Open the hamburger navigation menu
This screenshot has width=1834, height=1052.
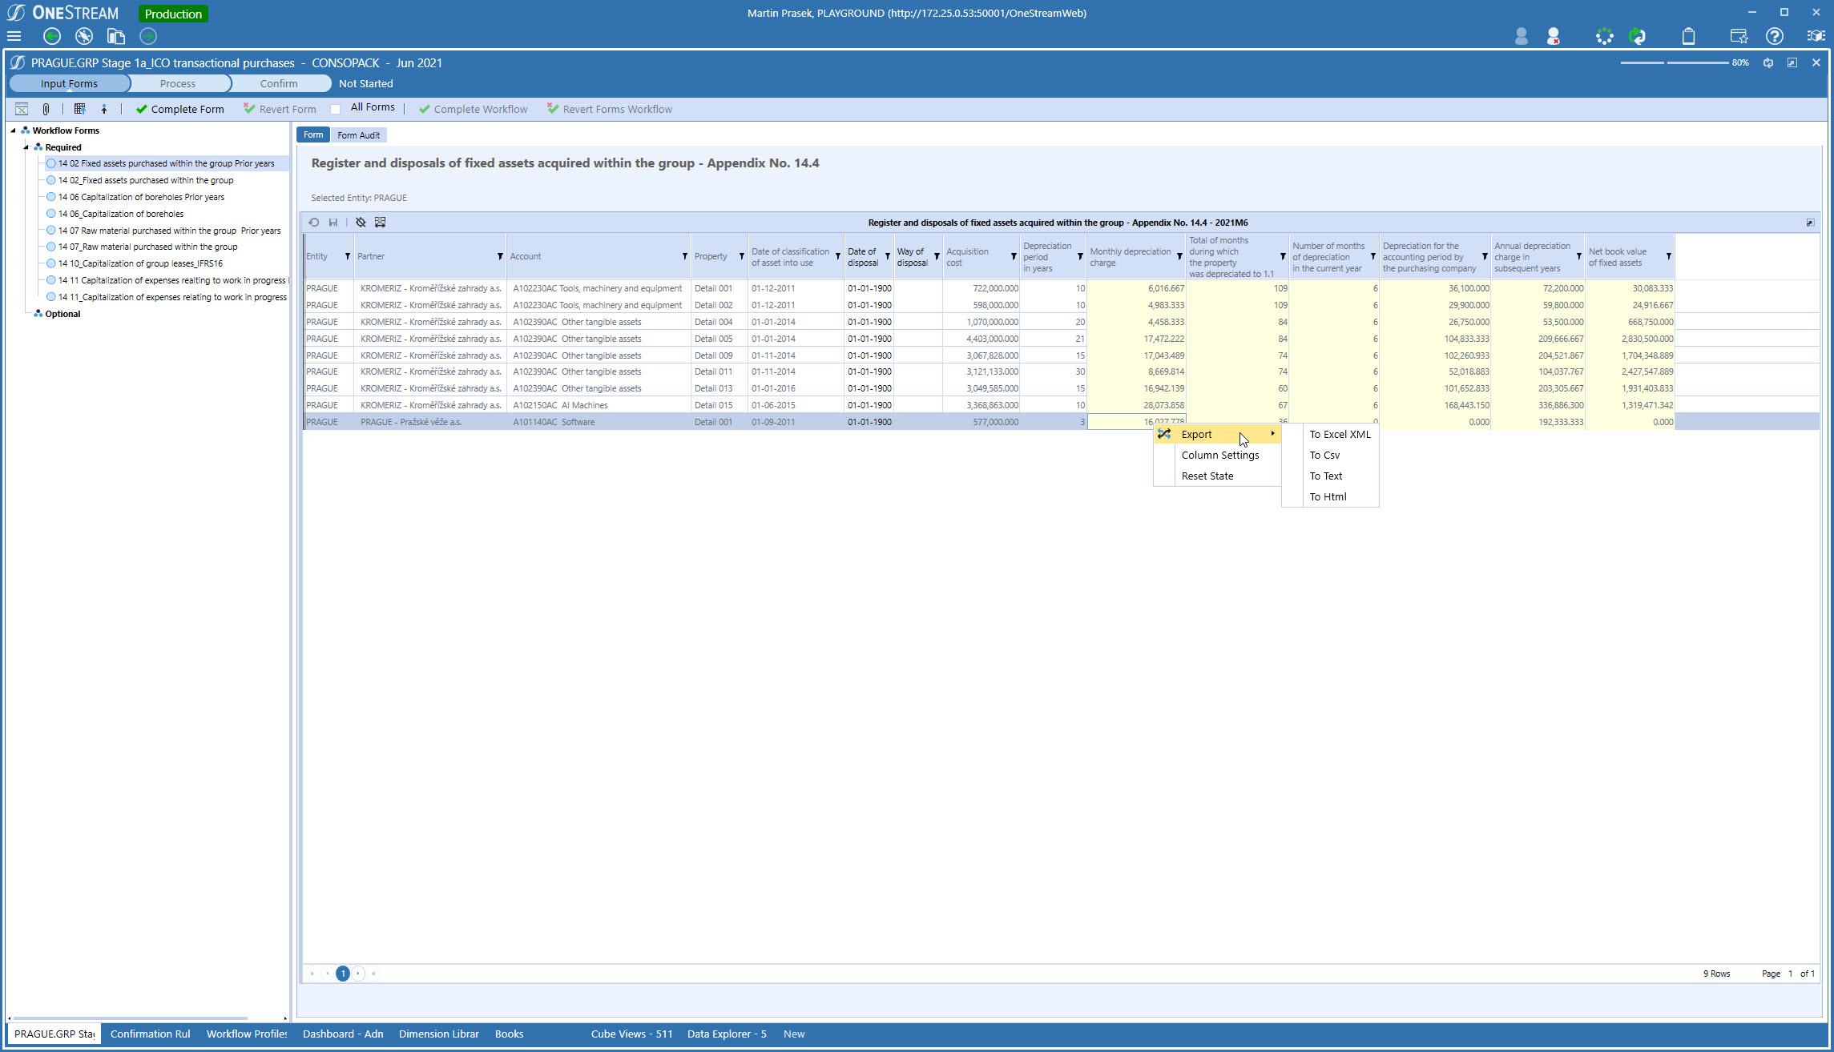[x=14, y=36]
